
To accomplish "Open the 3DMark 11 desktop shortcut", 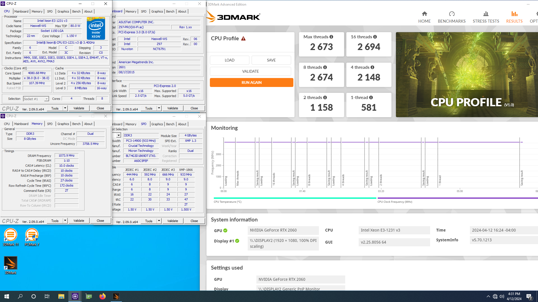I will pyautogui.click(x=10, y=237).
